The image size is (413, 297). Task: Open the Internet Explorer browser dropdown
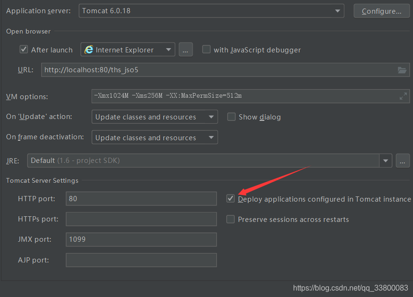[128, 50]
